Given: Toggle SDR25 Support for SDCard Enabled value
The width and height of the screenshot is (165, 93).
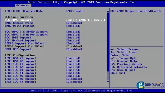Looking at the screenshot, I should click(73, 44).
